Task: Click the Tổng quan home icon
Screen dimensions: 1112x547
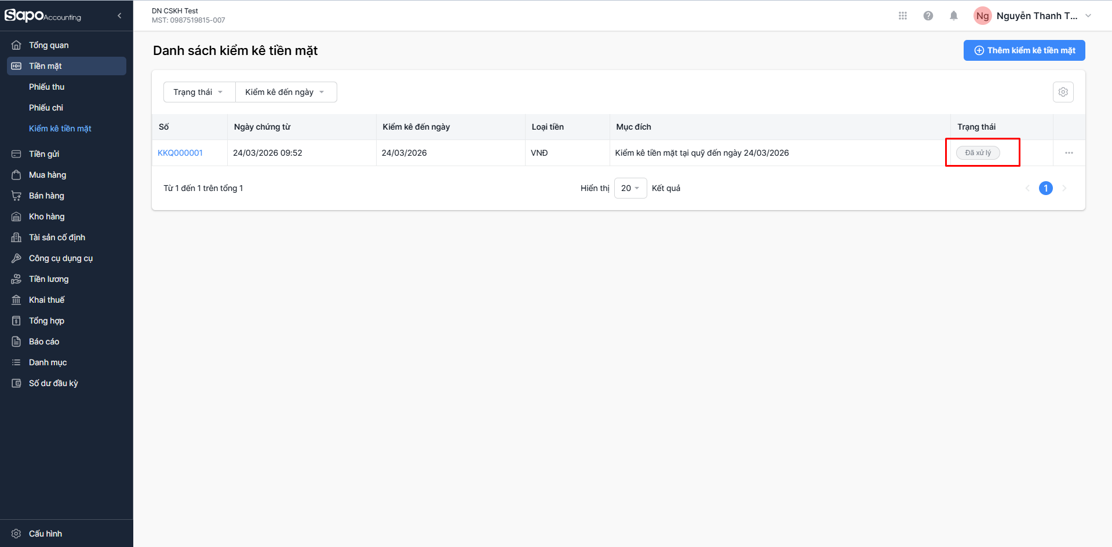Action: 16,45
